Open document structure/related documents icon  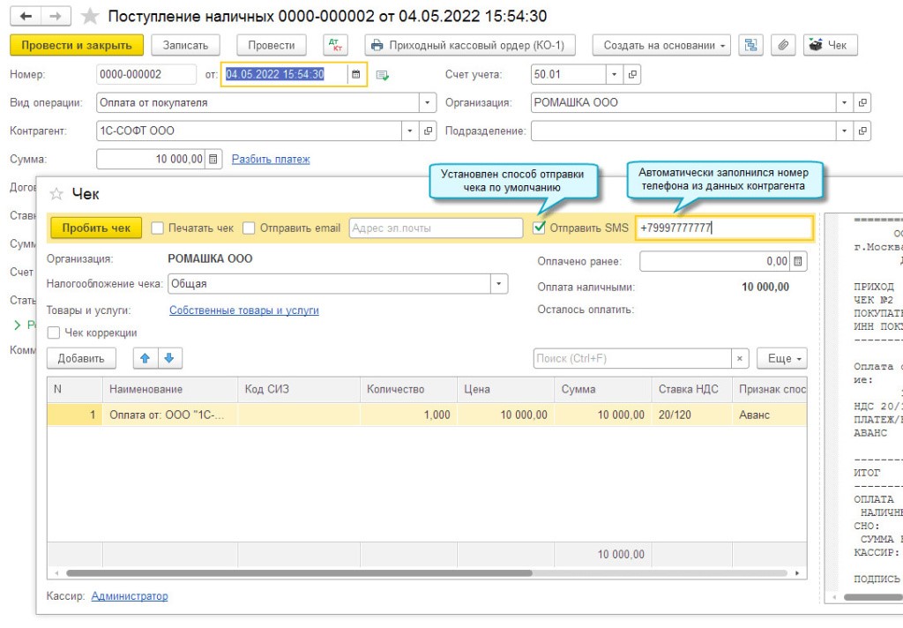[750, 45]
